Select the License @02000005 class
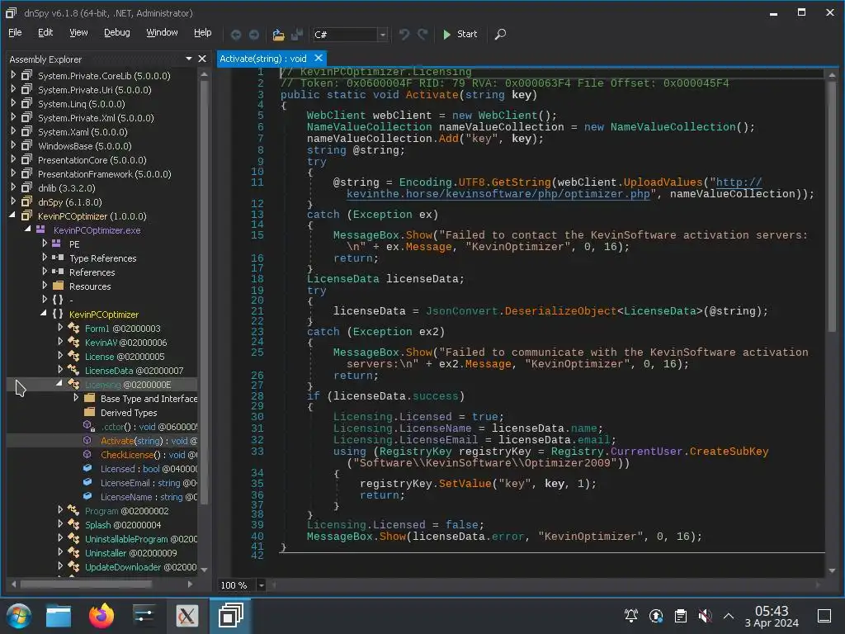The image size is (845, 634). click(125, 357)
